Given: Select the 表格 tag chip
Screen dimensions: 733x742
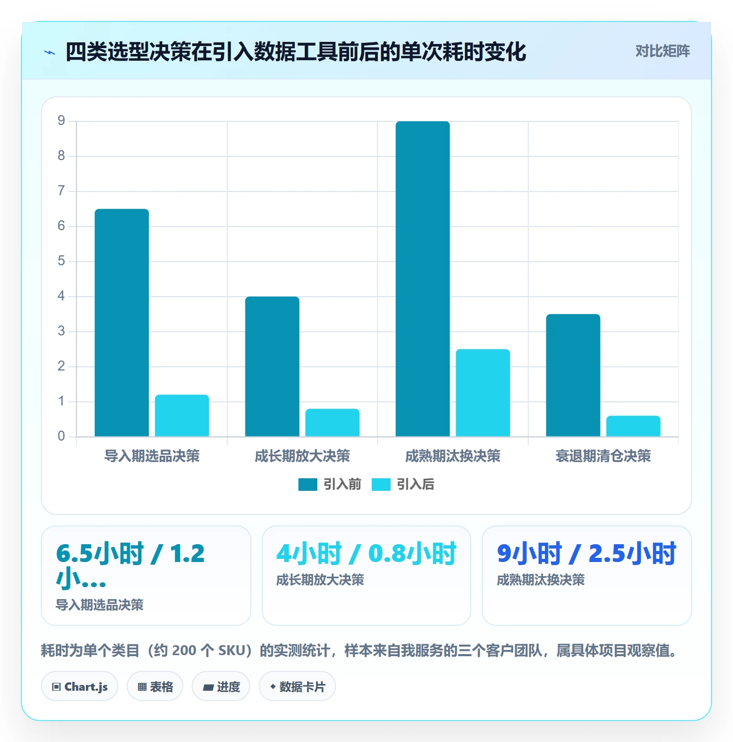Looking at the screenshot, I should tap(155, 687).
